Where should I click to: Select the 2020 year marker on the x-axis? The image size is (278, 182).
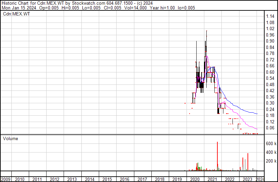195,179
